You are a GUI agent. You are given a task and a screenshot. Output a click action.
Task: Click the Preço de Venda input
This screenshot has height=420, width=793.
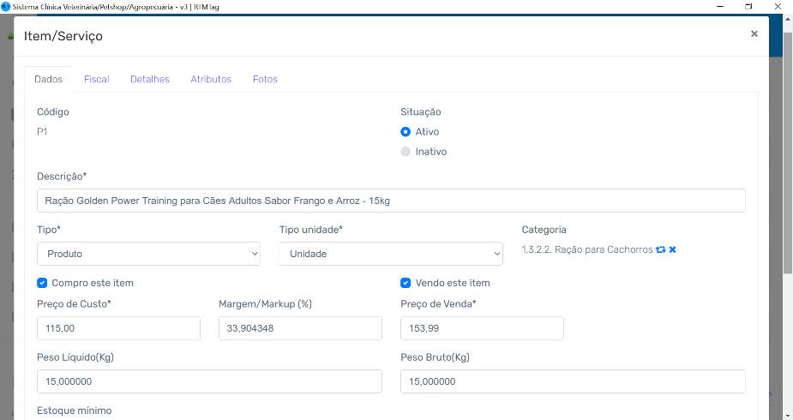tap(482, 328)
